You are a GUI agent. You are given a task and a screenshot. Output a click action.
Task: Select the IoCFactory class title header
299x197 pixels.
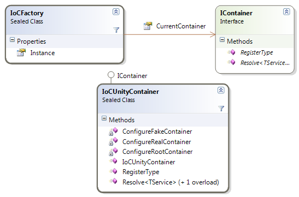(27, 13)
